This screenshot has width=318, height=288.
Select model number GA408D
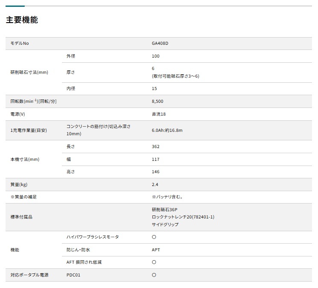[x=160, y=44]
